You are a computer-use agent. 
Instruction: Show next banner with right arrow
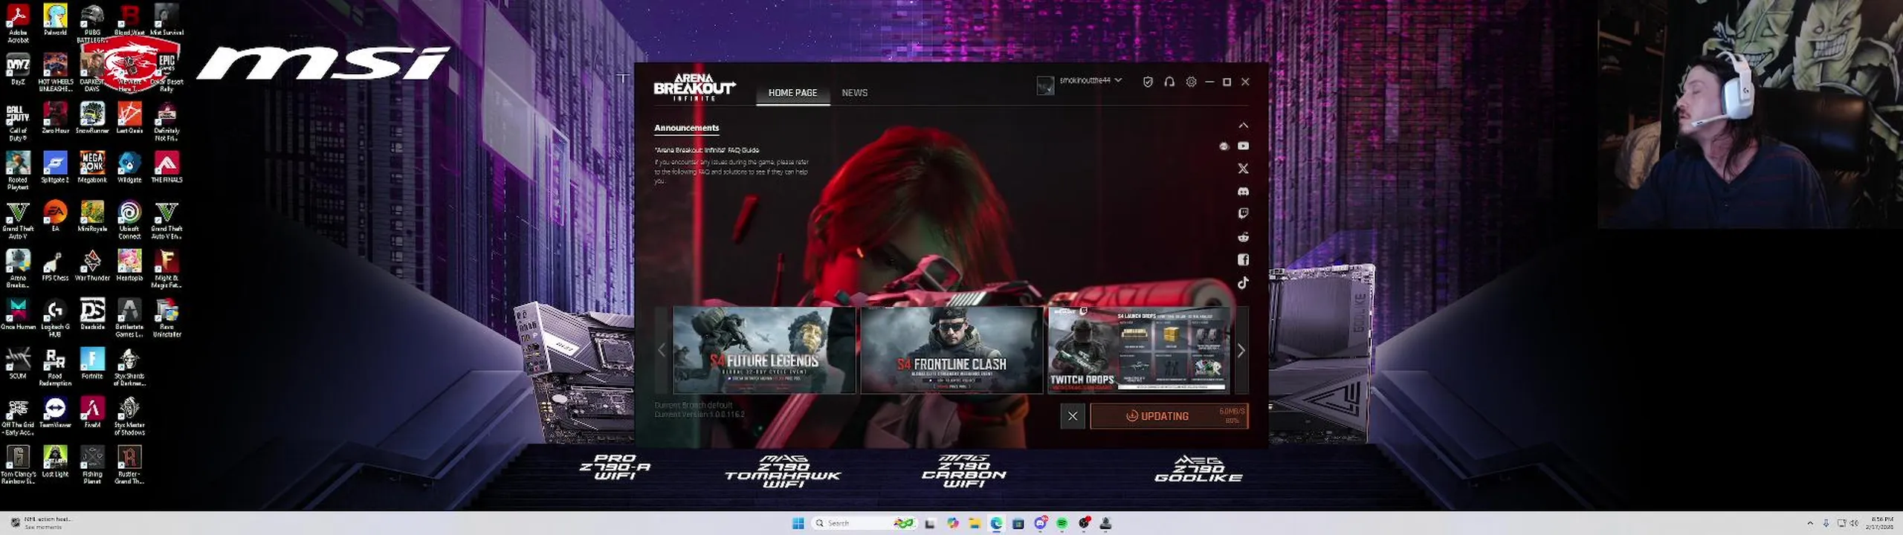pyautogui.click(x=1241, y=350)
